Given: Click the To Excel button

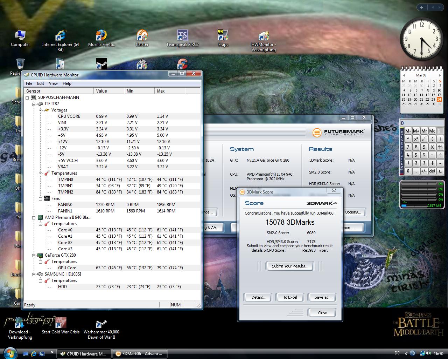Looking at the screenshot, I should [x=290, y=297].
